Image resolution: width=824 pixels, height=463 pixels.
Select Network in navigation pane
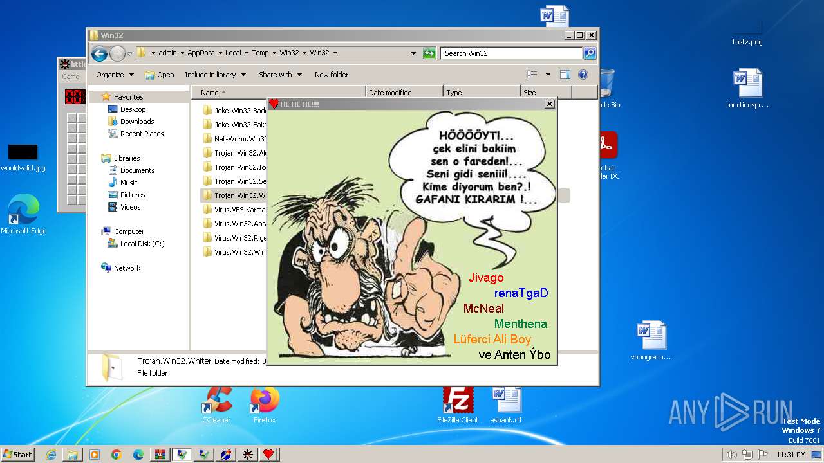point(127,268)
